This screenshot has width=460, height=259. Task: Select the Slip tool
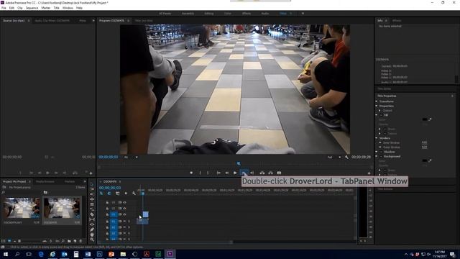(x=92, y=219)
